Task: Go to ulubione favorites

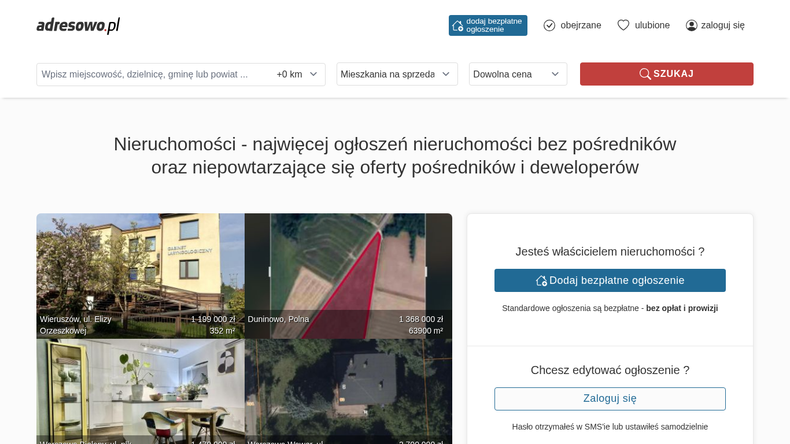Action: click(652, 25)
